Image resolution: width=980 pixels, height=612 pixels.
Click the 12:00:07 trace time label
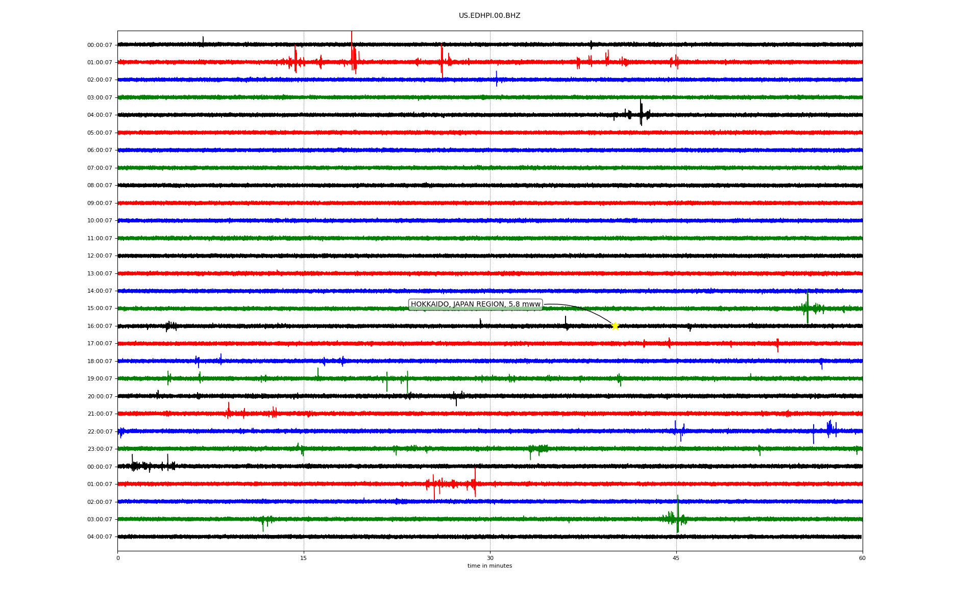(100, 256)
